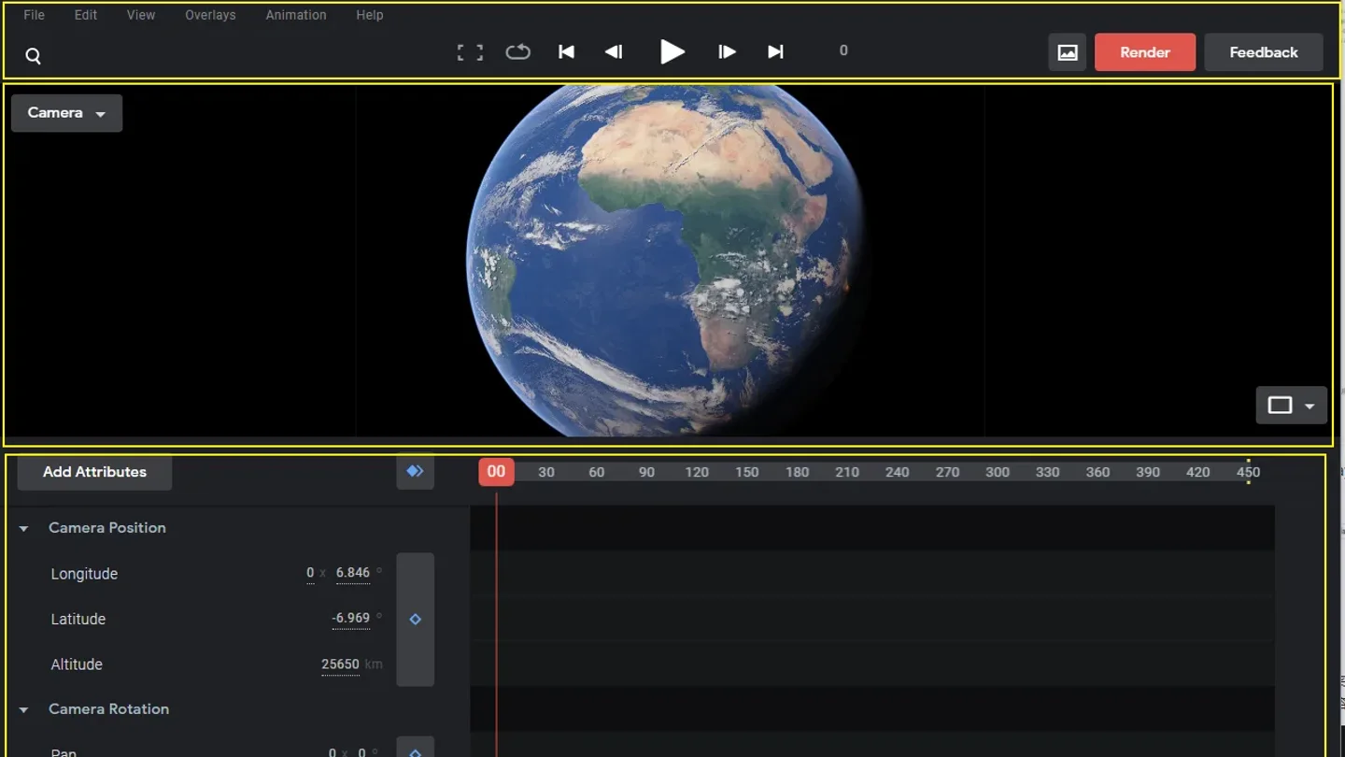Select the Camera Position group label
Viewport: 1345px width, 757px height.
coord(107,528)
